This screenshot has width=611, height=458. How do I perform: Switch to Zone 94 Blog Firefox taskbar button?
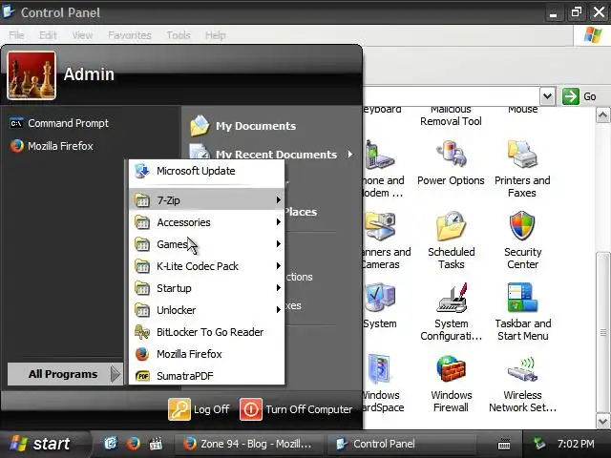pyautogui.click(x=248, y=444)
